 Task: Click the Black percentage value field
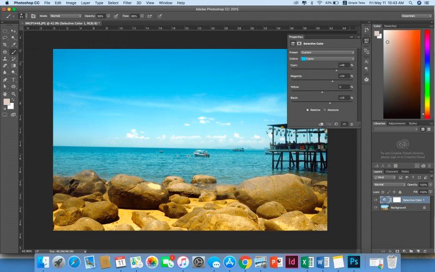coord(344,98)
